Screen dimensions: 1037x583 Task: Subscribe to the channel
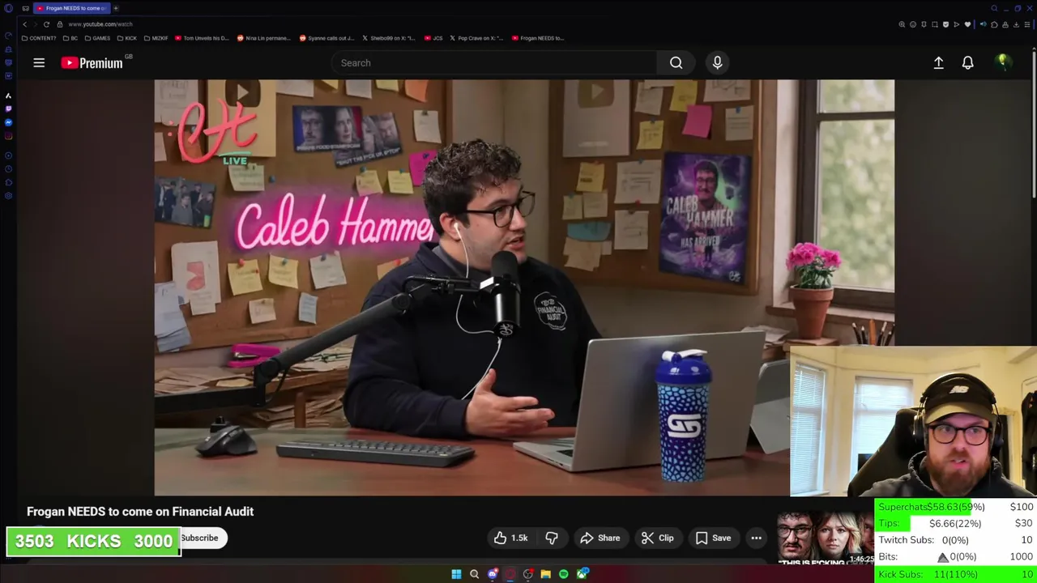[199, 538]
